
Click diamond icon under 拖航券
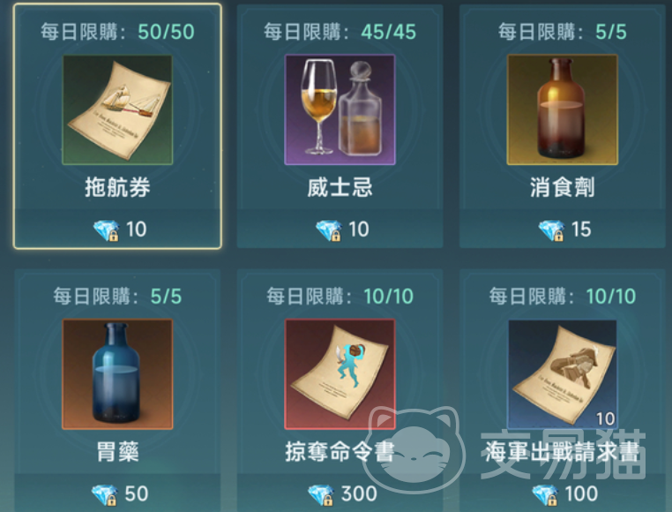(107, 230)
